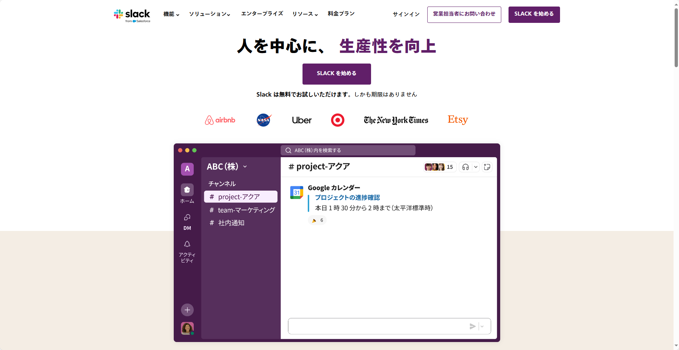
Task: Start a huddle with headphones icon
Action: click(x=465, y=167)
